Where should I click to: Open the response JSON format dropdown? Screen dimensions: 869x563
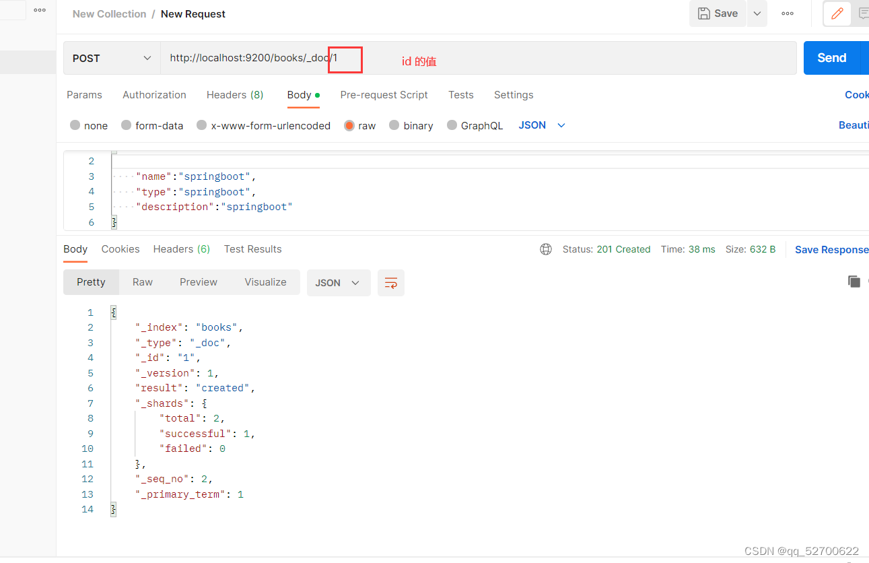click(x=339, y=283)
